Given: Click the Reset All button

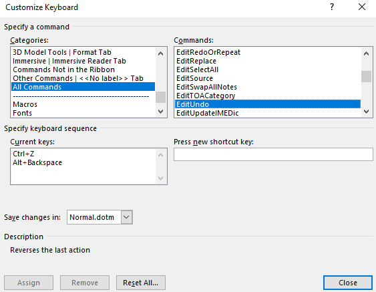Looking at the screenshot, I should tap(141, 283).
